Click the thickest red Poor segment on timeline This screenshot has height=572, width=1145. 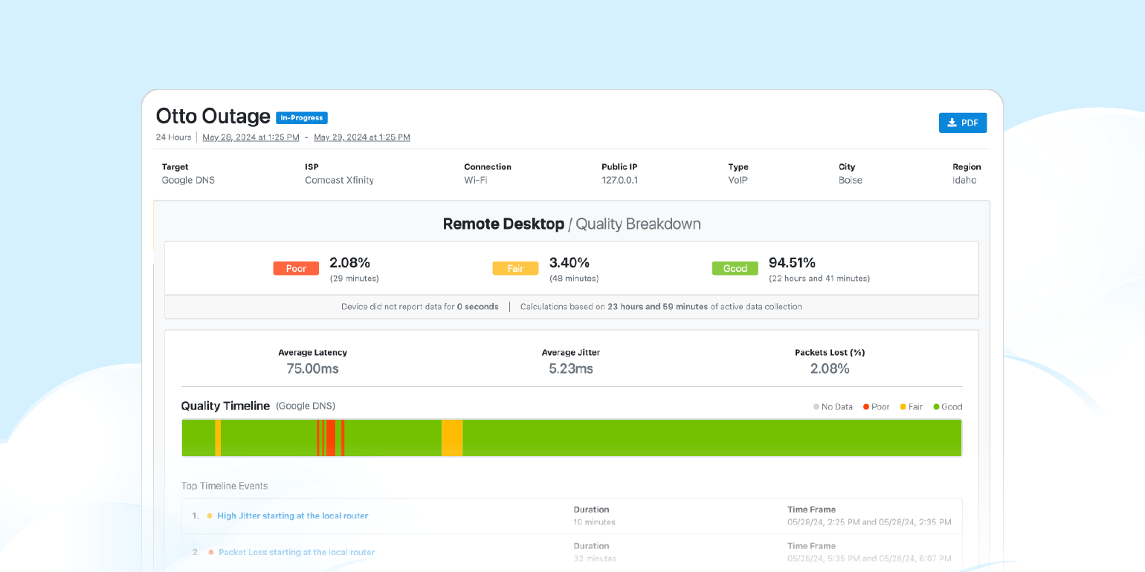(331, 438)
